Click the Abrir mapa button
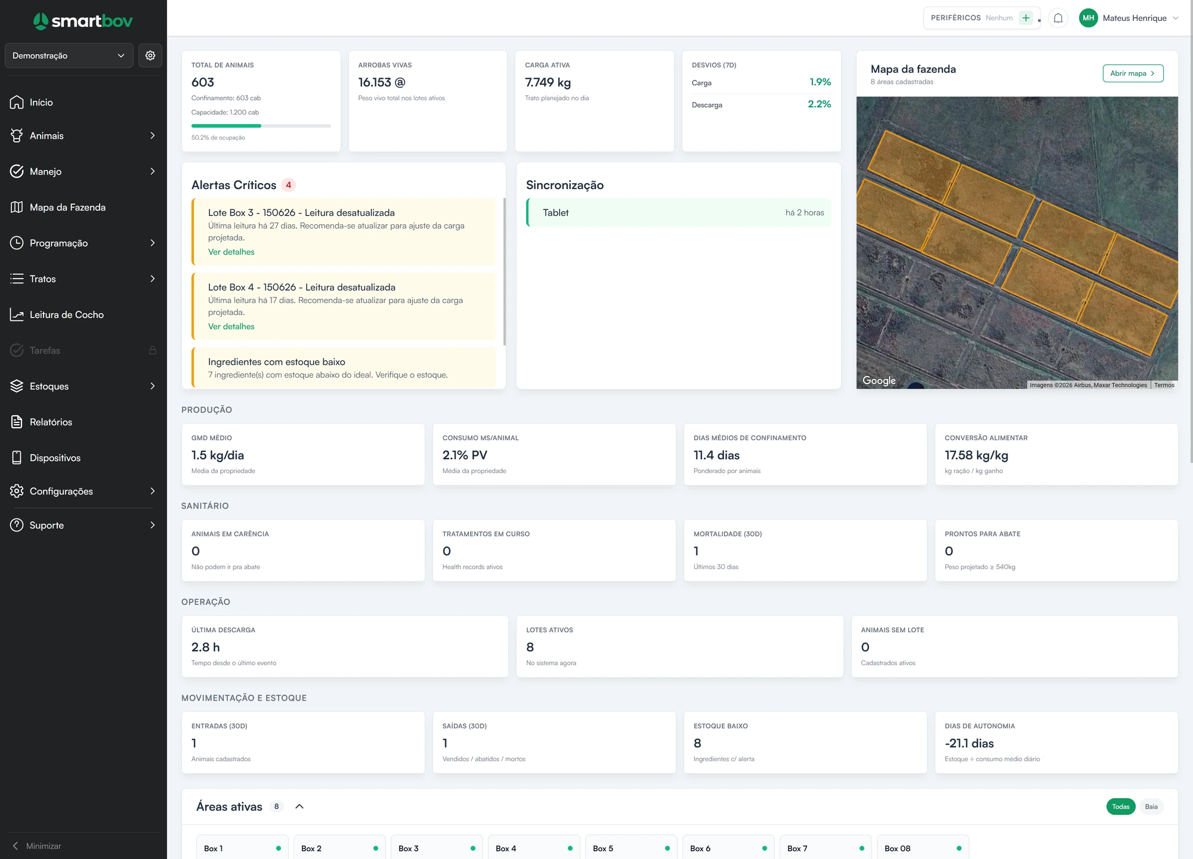1193x859 pixels. (x=1133, y=73)
